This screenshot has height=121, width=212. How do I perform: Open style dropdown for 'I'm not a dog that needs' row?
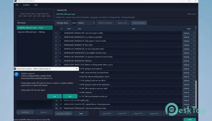point(189,49)
